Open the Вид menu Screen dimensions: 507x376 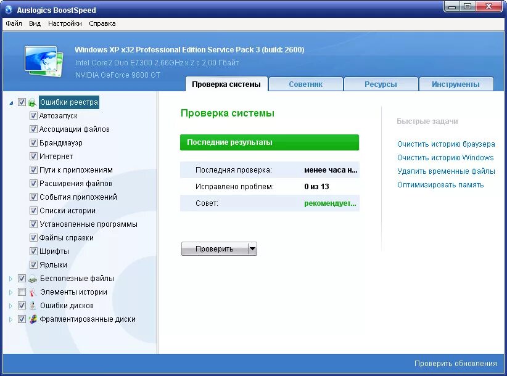35,23
